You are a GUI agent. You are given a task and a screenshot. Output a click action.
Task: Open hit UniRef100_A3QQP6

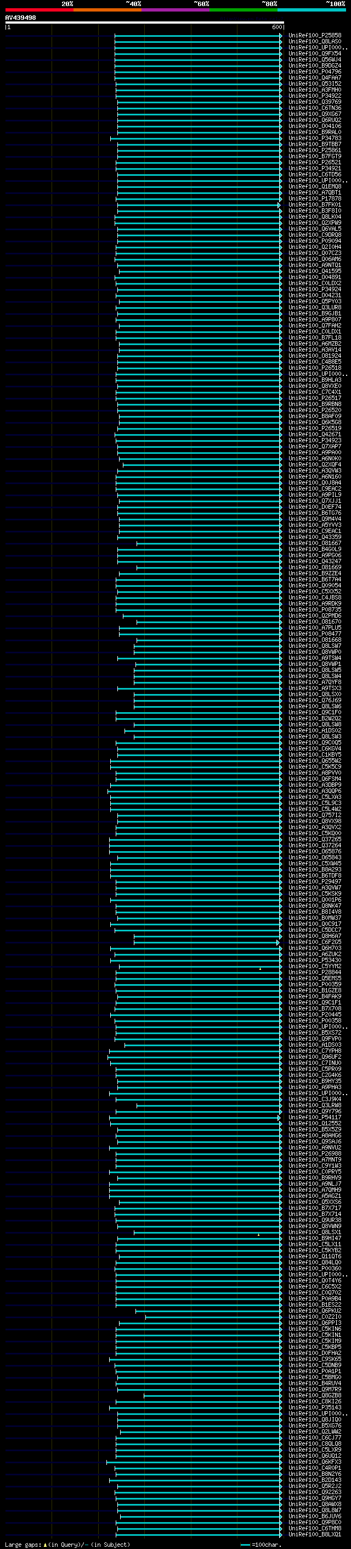pos(314,791)
